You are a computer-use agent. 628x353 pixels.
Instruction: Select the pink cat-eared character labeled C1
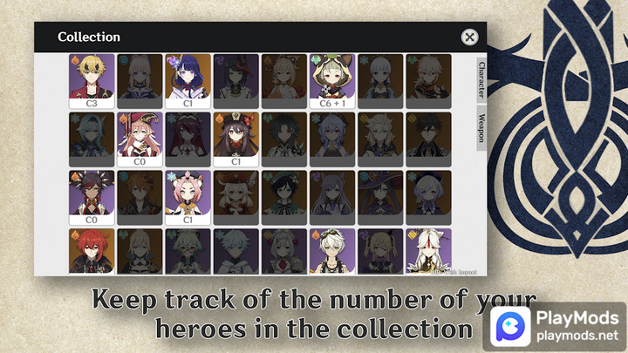(x=188, y=198)
